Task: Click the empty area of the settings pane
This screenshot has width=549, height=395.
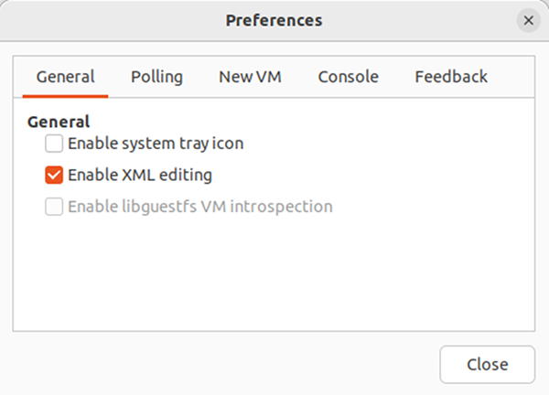Action: coord(274,272)
